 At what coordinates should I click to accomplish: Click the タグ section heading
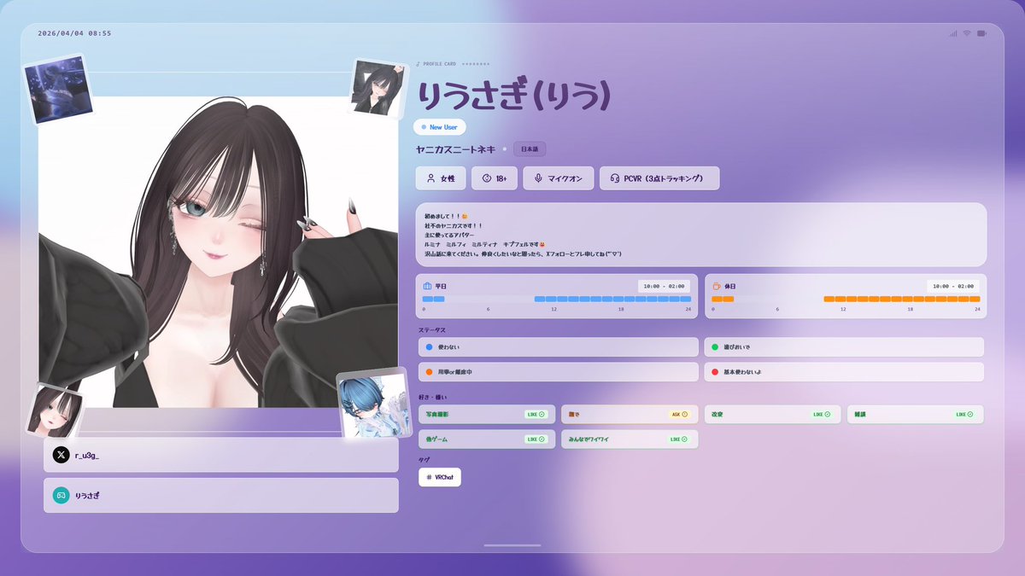[423, 460]
